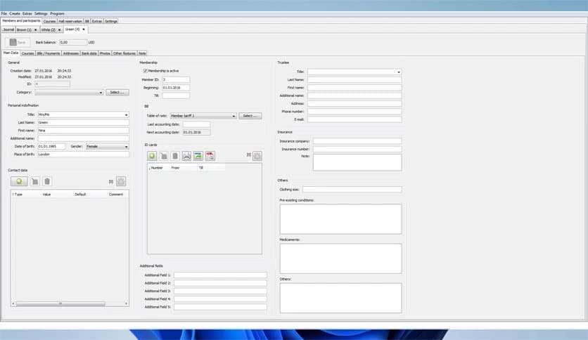Edit the selected contact data entry
The width and height of the screenshot is (588, 340).
35,182
